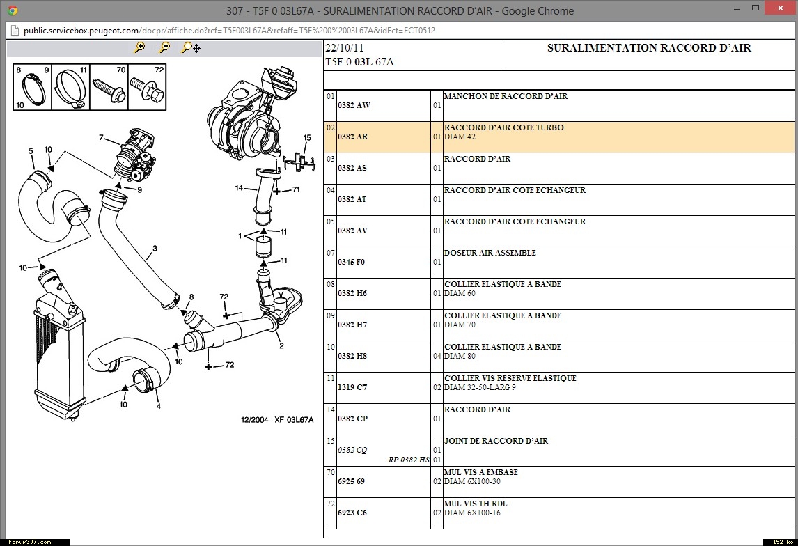
Task: Click the zoom in magnifier icon
Action: [x=140, y=47]
